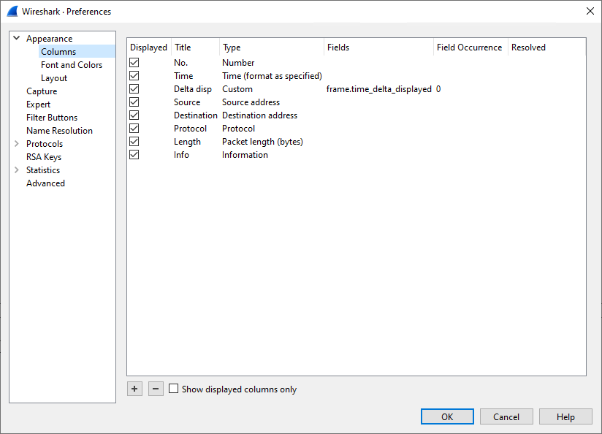This screenshot has height=434, width=602.
Task: Expand the Protocols tree
Action: tap(16, 143)
